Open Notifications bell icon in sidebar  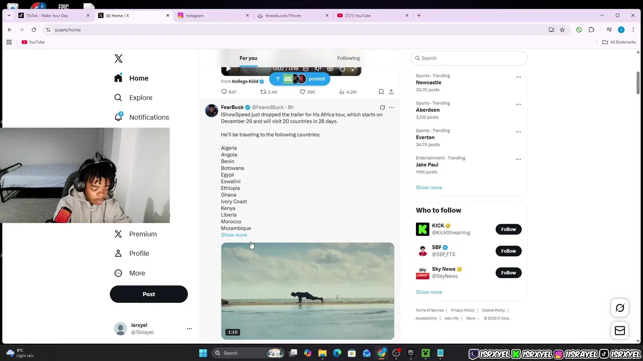pos(118,117)
